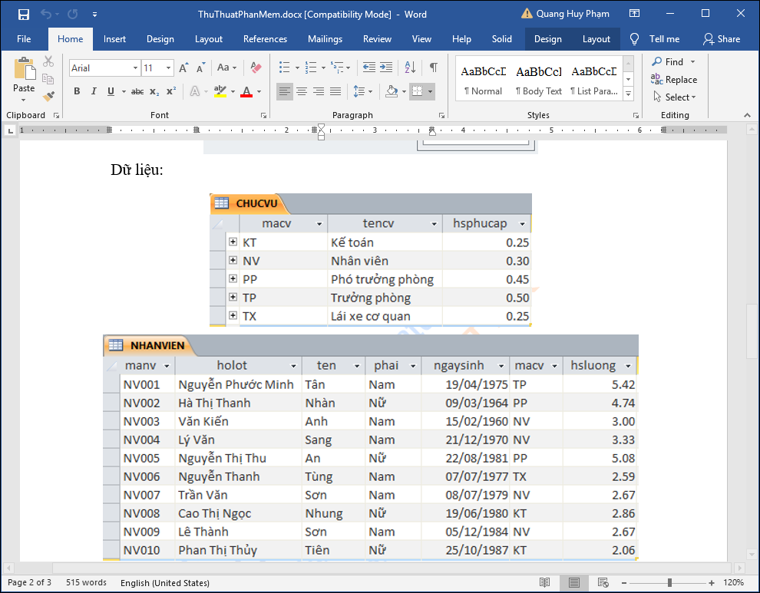Click the Copy icon in the Clipboard group
The height and width of the screenshot is (593, 760).
click(48, 79)
